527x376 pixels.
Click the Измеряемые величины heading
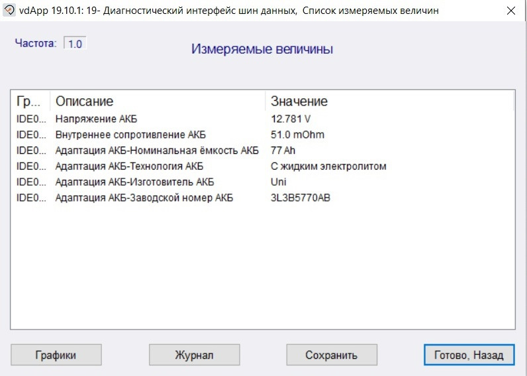[x=262, y=49]
